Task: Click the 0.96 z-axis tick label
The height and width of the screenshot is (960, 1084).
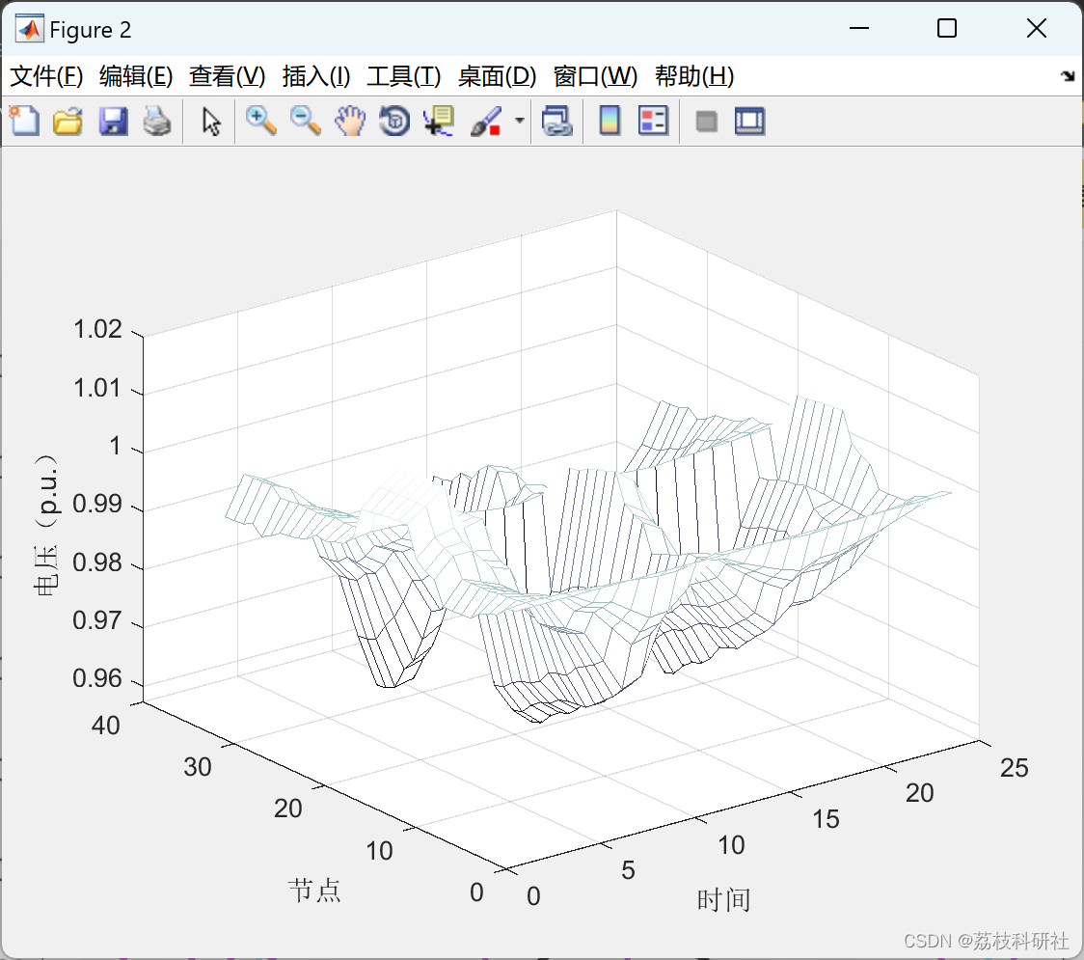Action: (x=97, y=678)
